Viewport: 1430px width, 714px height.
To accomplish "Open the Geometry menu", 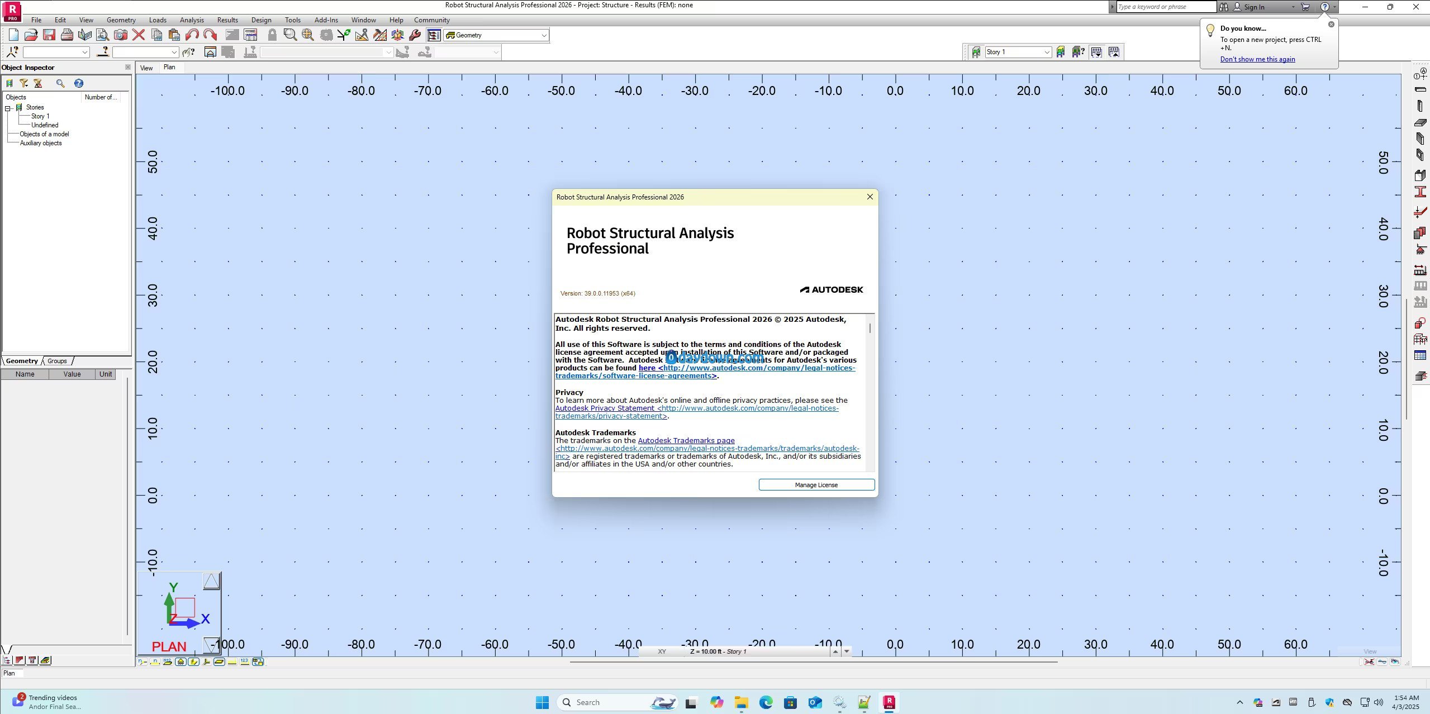I will [121, 20].
